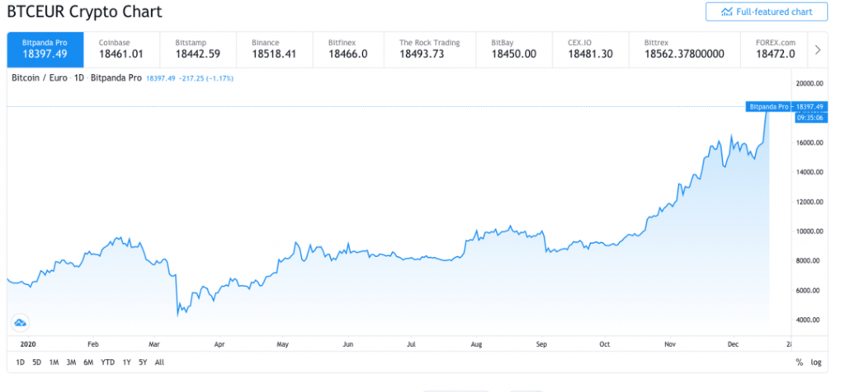The height and width of the screenshot is (392, 845).
Task: Select the CEX.IO exchange tab
Action: pos(591,49)
